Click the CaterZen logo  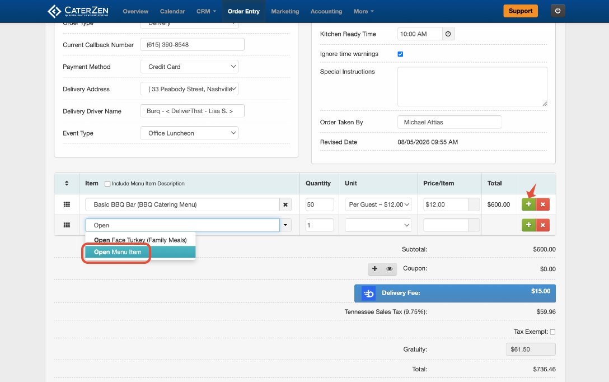pos(78,11)
